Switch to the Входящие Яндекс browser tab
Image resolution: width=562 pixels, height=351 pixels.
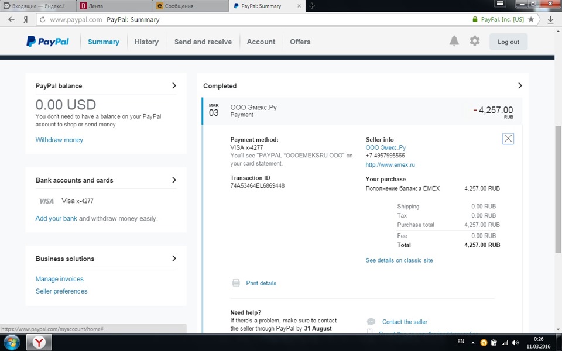coord(38,6)
